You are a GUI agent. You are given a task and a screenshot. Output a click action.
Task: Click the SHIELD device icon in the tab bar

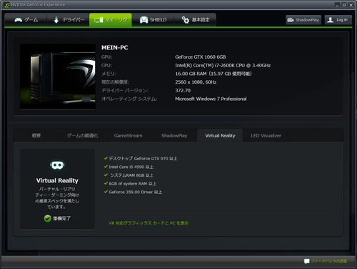(x=144, y=20)
